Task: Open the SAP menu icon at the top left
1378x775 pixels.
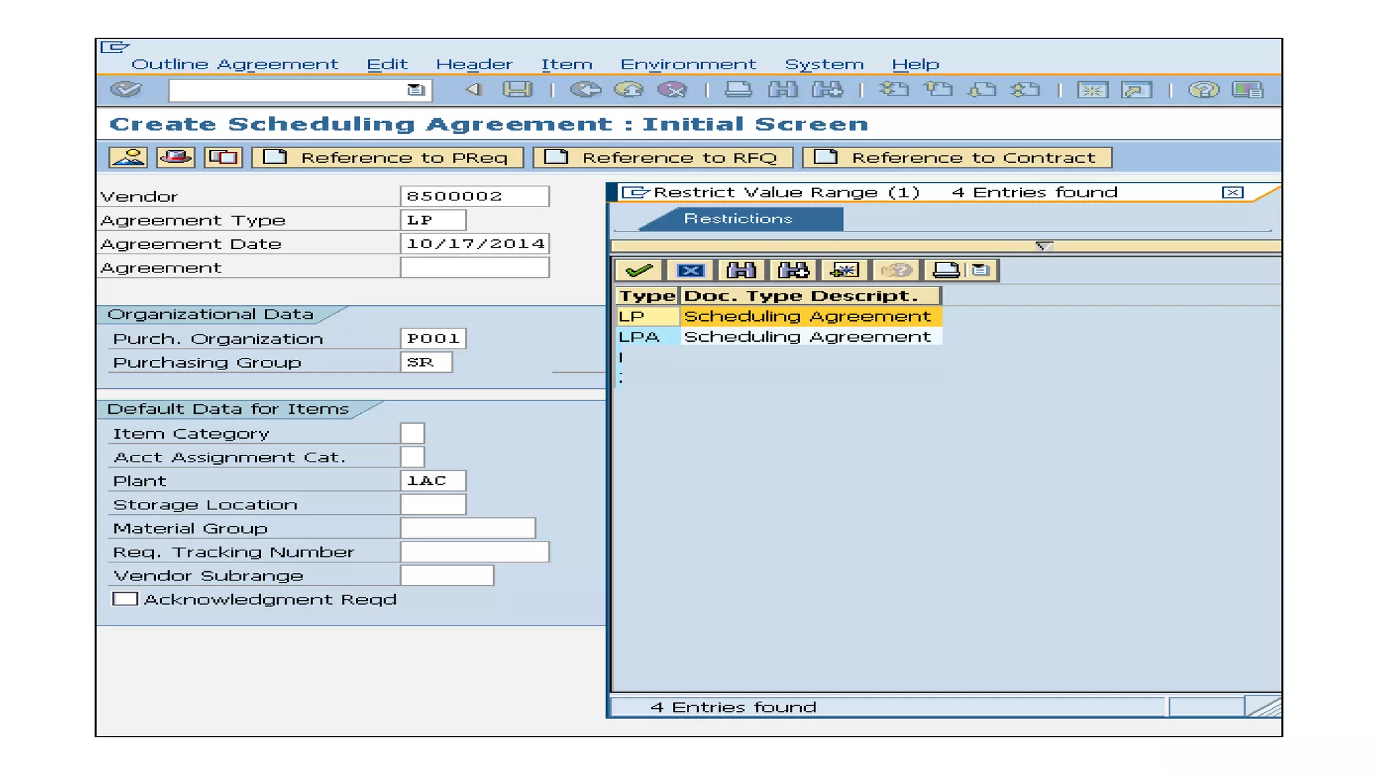Action: click(114, 47)
